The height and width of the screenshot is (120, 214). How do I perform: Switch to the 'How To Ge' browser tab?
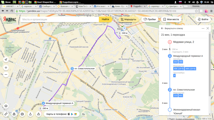(83, 6)
